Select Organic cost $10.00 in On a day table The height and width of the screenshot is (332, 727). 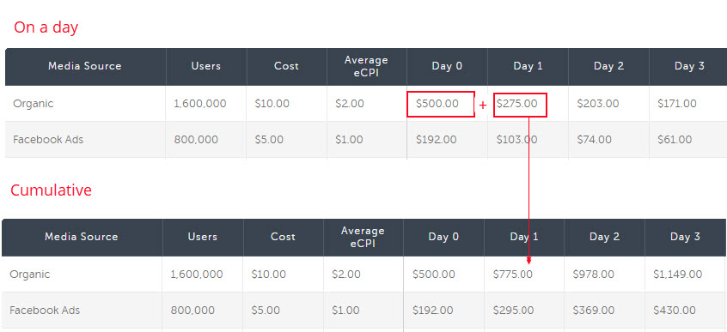[x=272, y=104]
